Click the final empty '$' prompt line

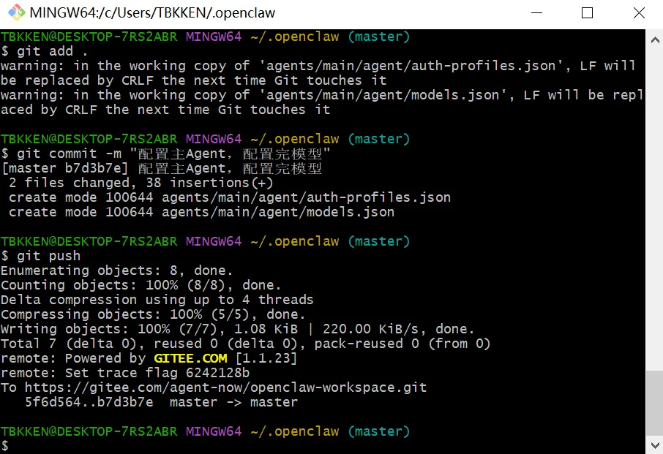tap(5, 446)
